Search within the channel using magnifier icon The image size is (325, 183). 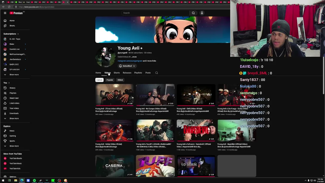[157, 73]
